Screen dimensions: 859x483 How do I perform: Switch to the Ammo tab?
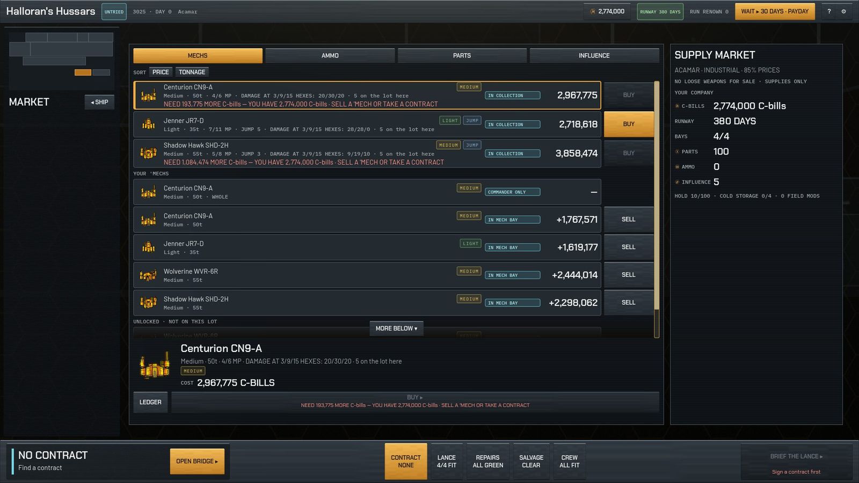(x=330, y=55)
